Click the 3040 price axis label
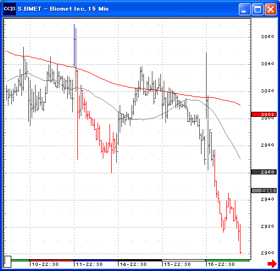280x271 pixels. (268, 64)
